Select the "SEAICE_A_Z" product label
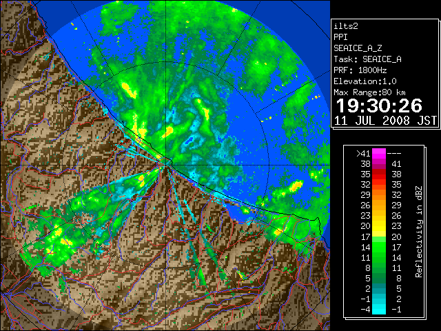This screenshot has height=331, width=441. 358,48
